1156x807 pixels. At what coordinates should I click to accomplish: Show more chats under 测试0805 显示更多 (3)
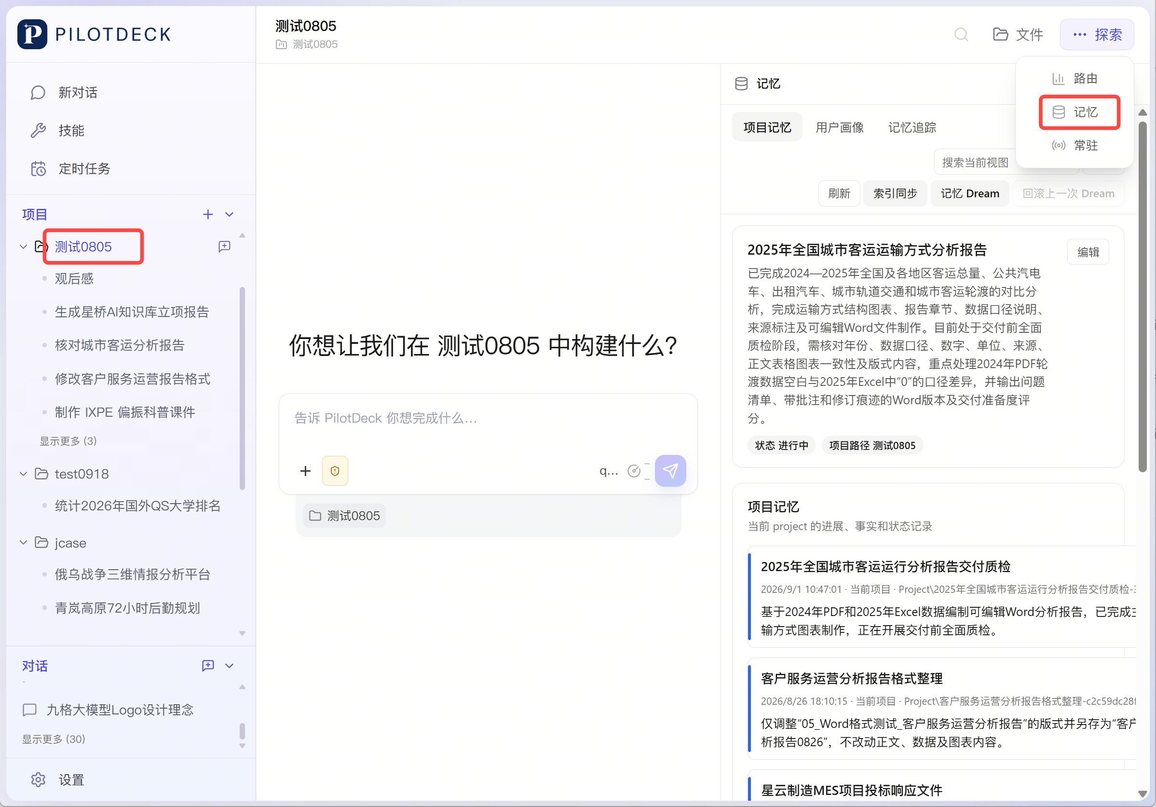tap(68, 441)
